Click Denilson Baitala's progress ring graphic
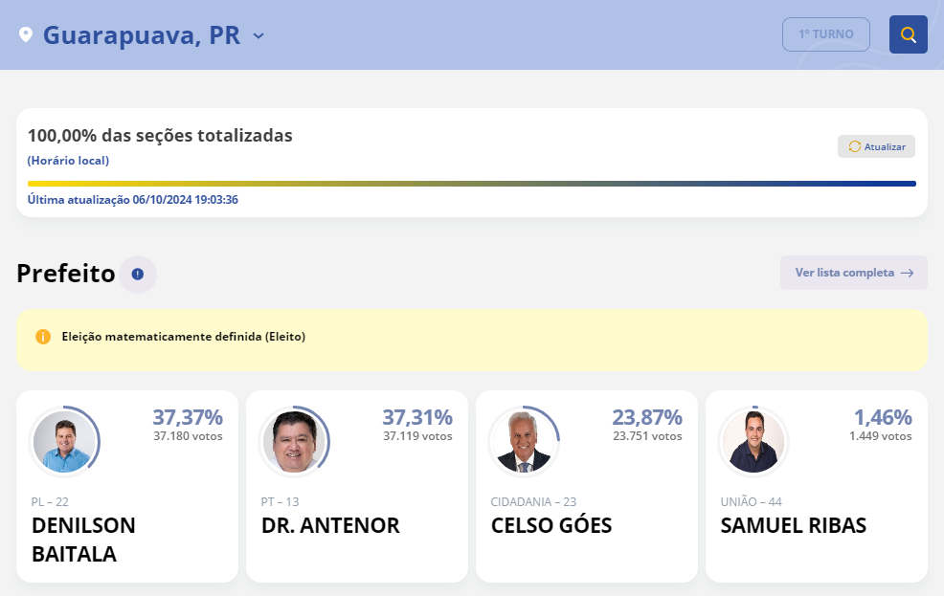This screenshot has width=944, height=596. [66, 441]
